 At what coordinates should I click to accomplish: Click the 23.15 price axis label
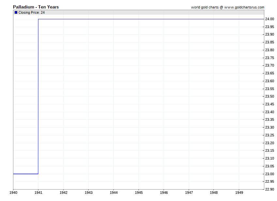click(x=270, y=150)
